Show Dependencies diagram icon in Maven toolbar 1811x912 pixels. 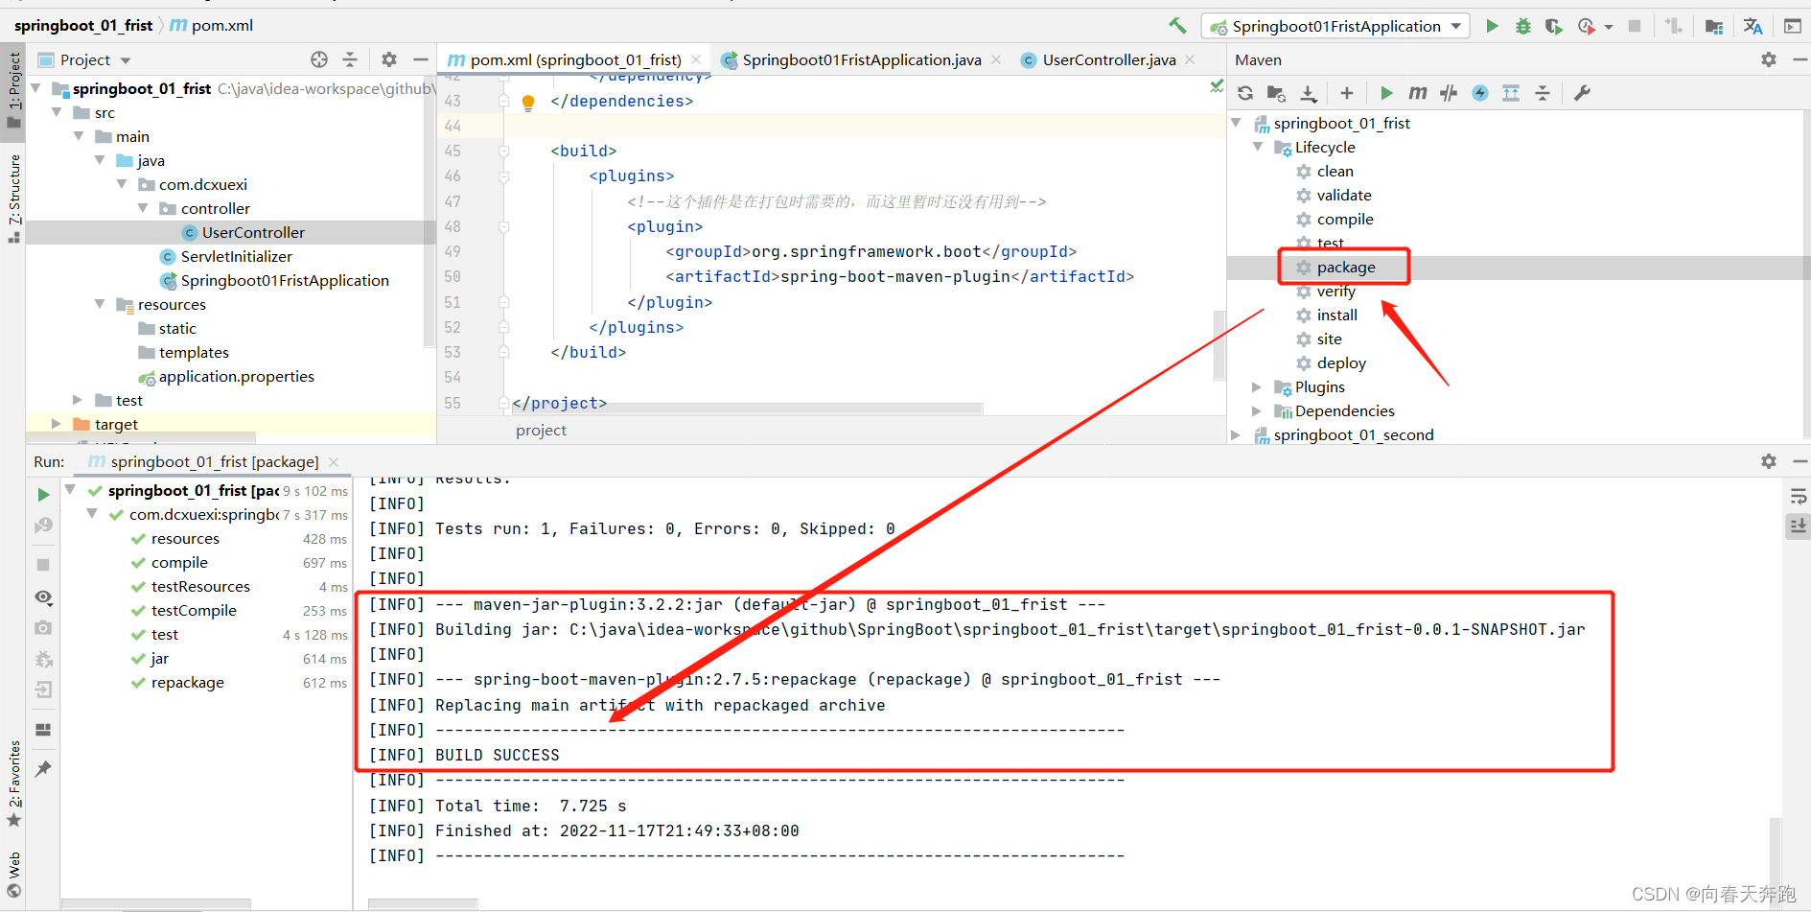1511,93
